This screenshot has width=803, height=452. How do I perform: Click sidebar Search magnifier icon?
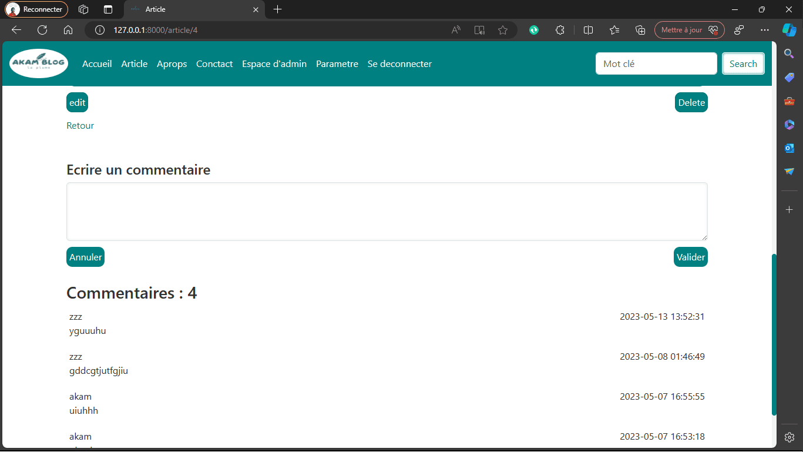point(789,54)
